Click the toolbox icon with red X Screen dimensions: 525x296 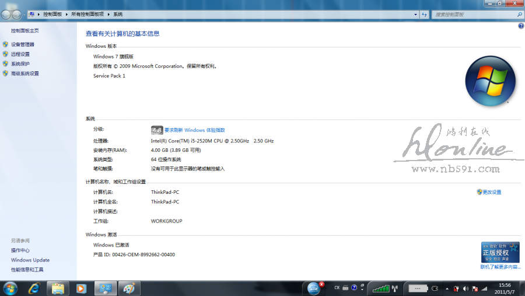pyautogui.click(x=314, y=288)
